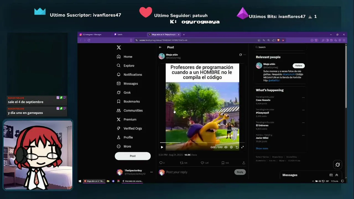354x199 pixels.
Task: Open the Terms of Service footer link
Action: pos(262,157)
